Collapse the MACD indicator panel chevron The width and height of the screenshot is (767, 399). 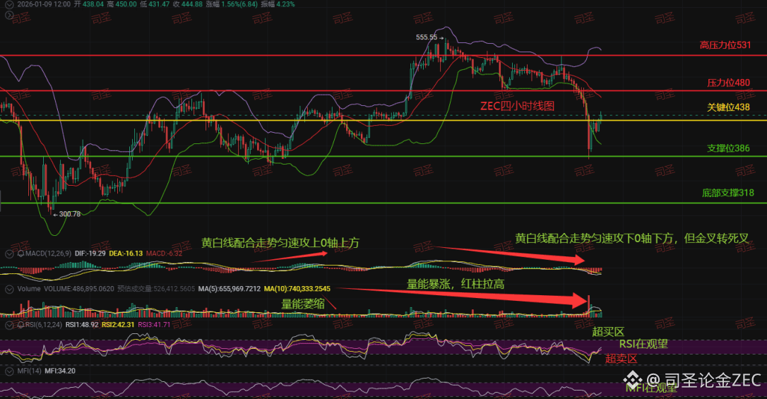click(x=8, y=254)
